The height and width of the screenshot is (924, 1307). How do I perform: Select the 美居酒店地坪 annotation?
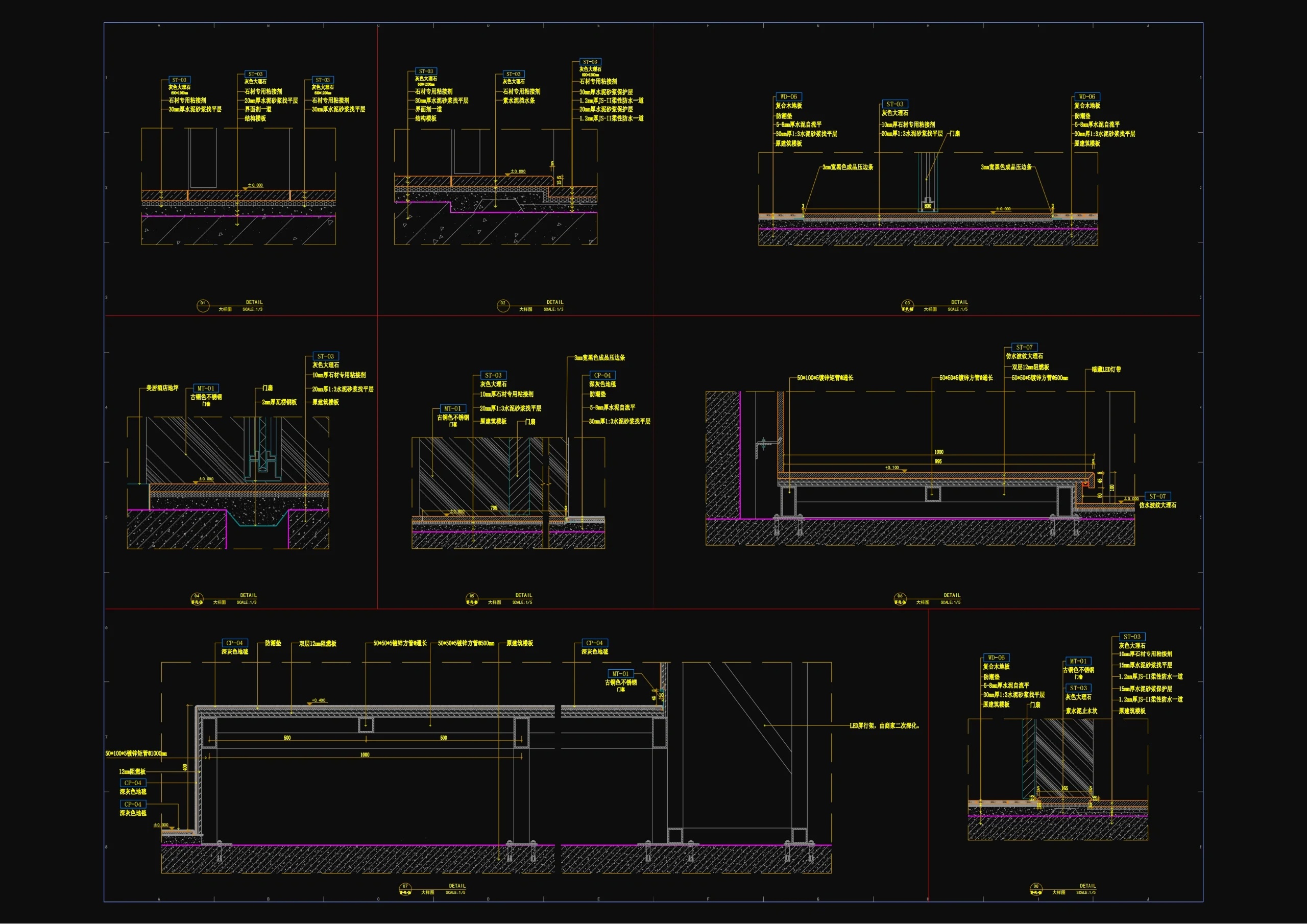(x=162, y=387)
